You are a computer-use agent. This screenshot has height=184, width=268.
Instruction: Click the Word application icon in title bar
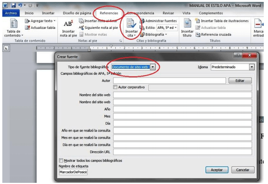coord(5,5)
